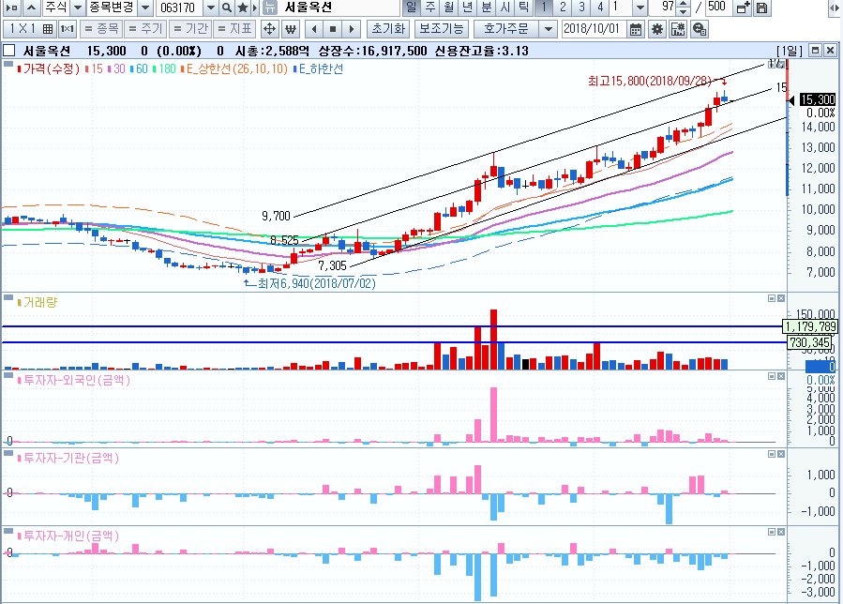Select the 년 yearly period toggle
Viewport: 843px width, 604px height.
tap(468, 8)
